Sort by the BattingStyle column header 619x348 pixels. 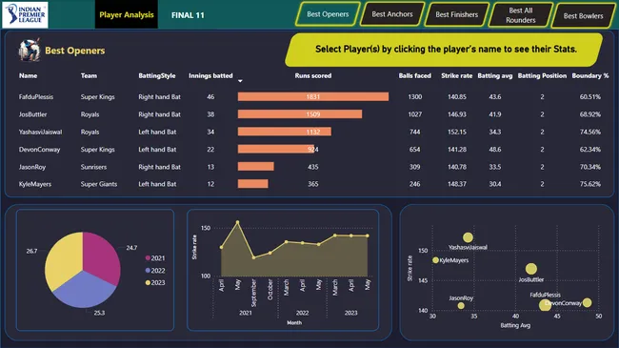pyautogui.click(x=157, y=75)
